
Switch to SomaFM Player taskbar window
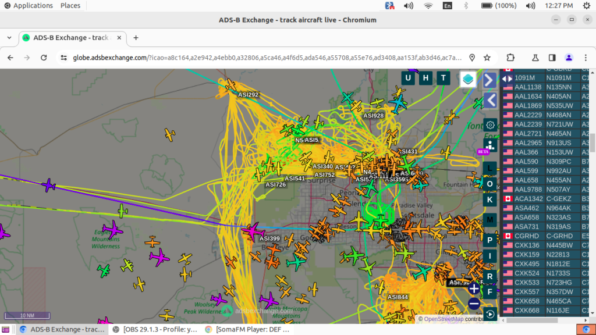(247, 329)
